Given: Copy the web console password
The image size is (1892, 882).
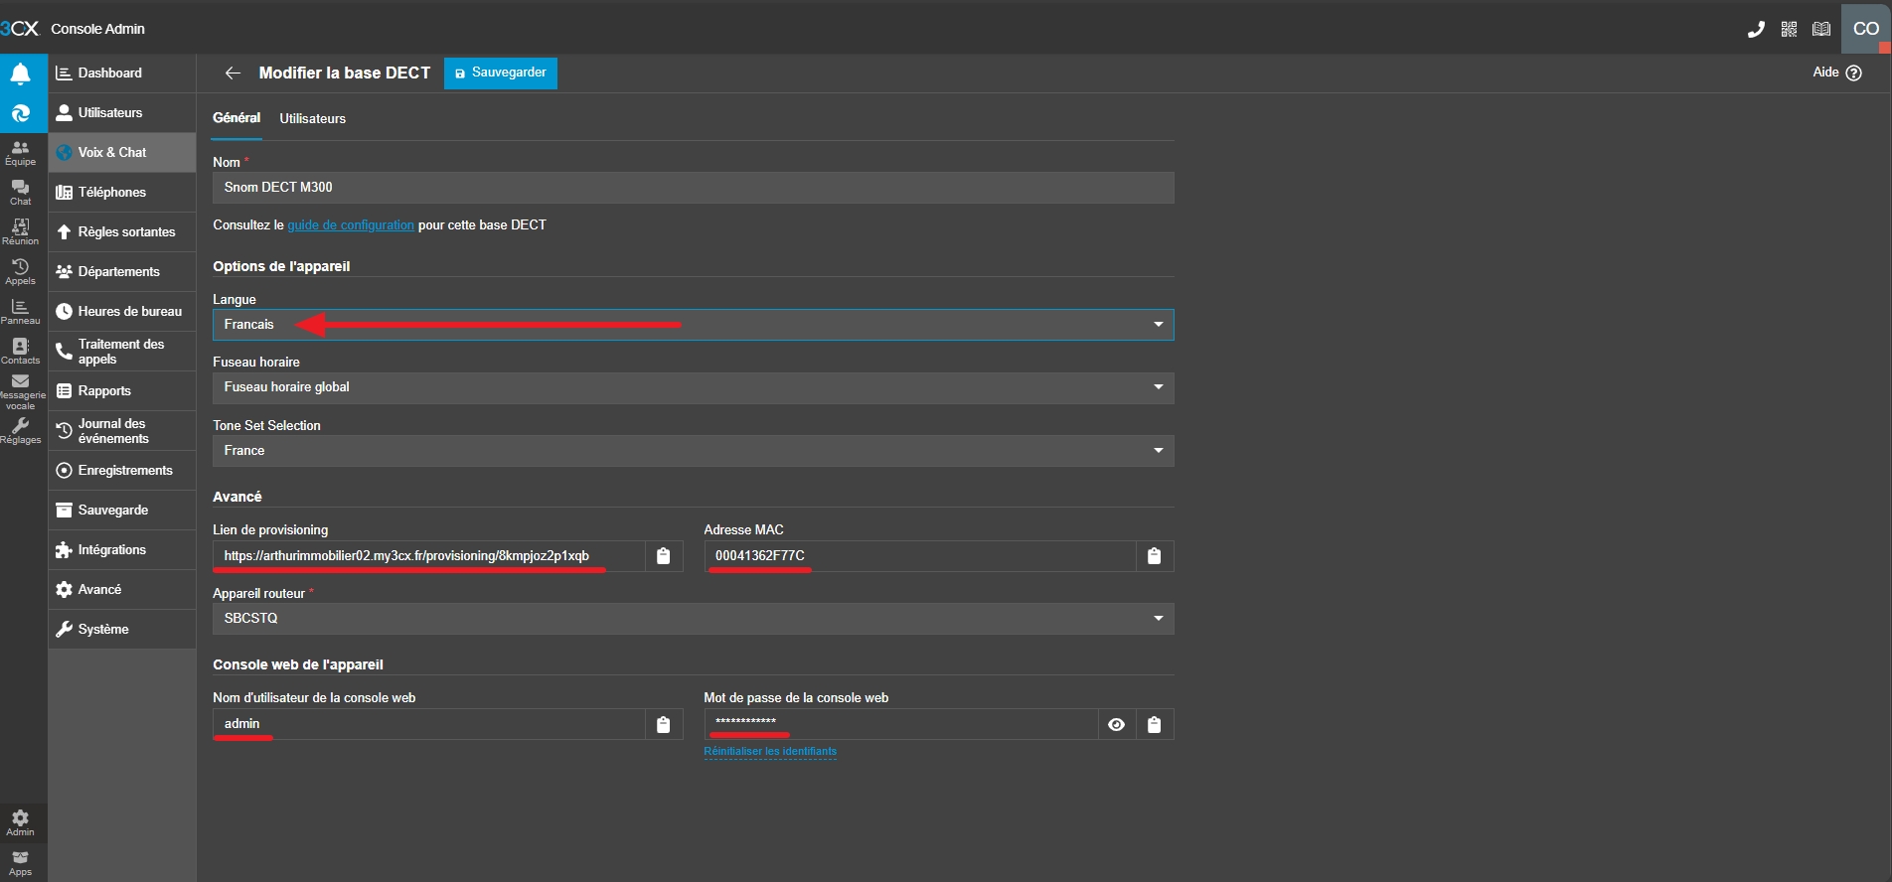Looking at the screenshot, I should click(x=1155, y=724).
